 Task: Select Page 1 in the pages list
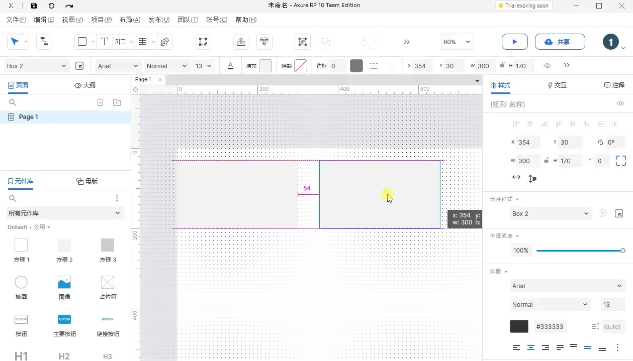[29, 117]
